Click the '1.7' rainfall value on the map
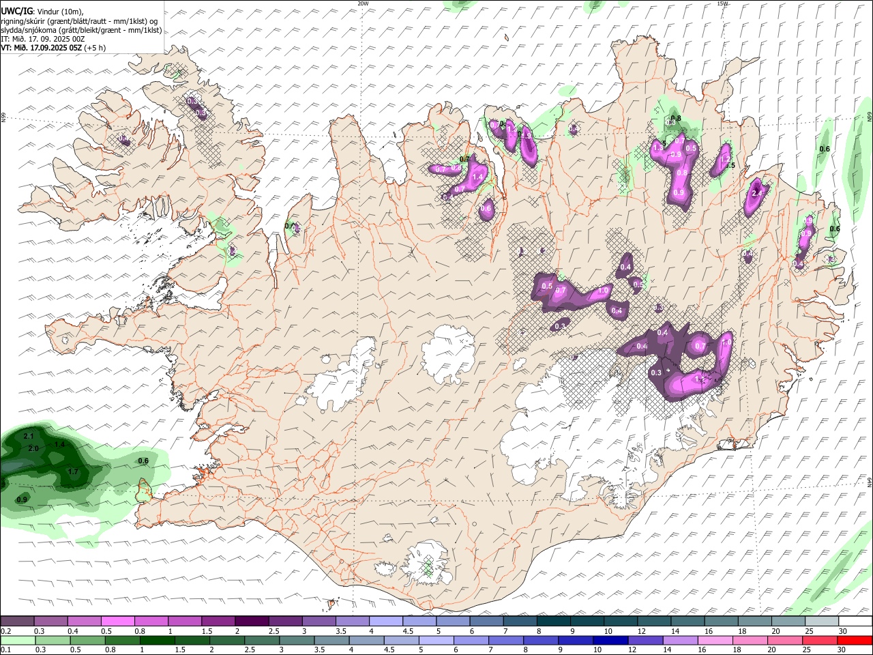Screen dimensions: 873x655 74,471
